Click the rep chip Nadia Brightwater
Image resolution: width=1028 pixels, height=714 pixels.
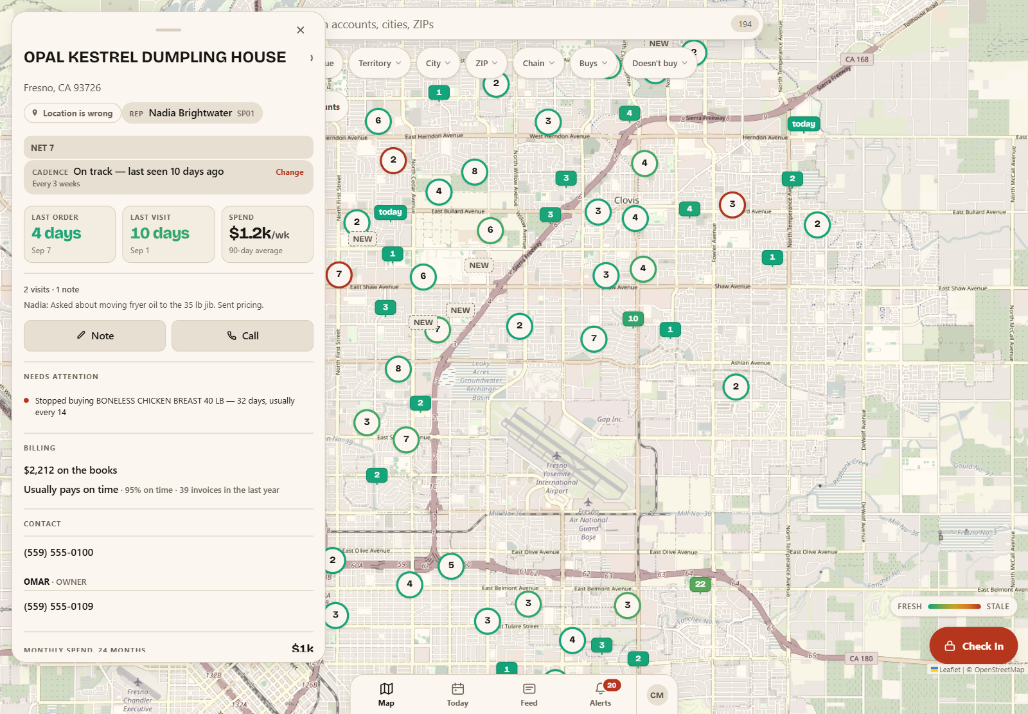[192, 113]
